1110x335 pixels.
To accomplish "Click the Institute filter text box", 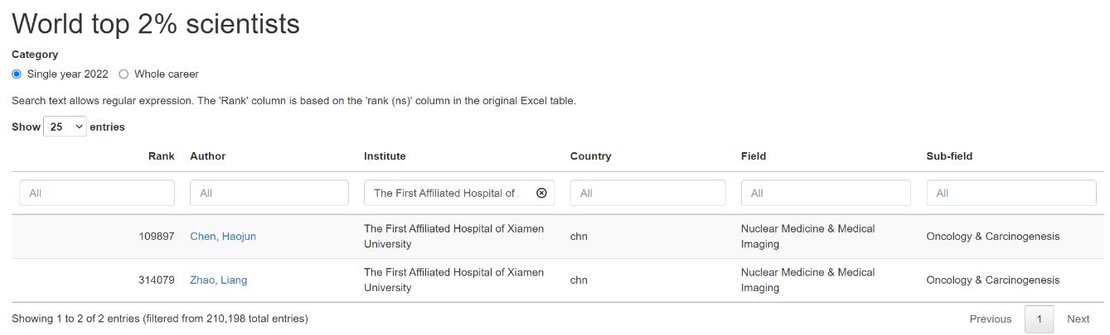I will pos(448,193).
